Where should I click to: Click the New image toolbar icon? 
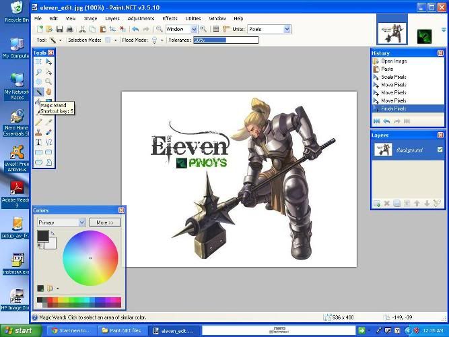coord(40,29)
